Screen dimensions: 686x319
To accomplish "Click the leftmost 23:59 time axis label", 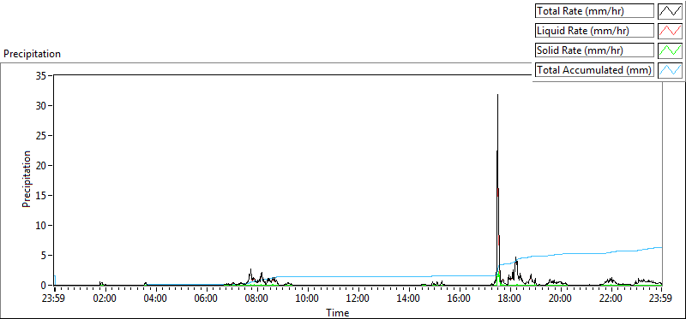I will 55,299.
